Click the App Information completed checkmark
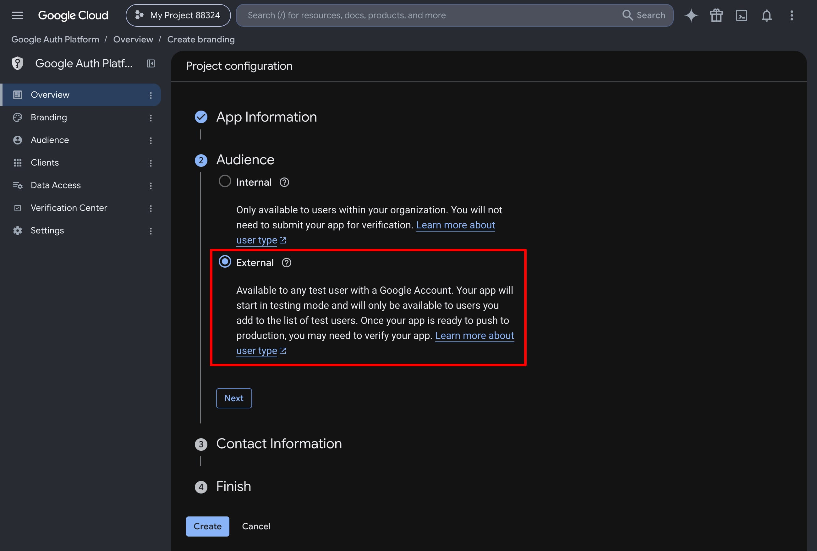Viewport: 817px width, 551px height. pyautogui.click(x=201, y=117)
